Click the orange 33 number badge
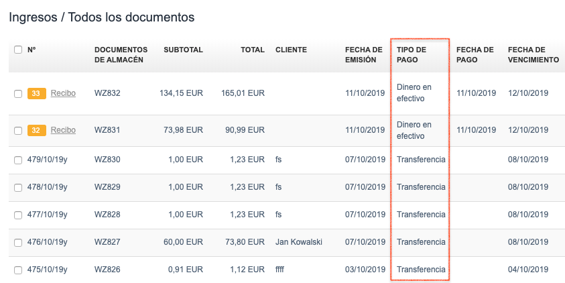565x283 pixels. [x=36, y=93]
